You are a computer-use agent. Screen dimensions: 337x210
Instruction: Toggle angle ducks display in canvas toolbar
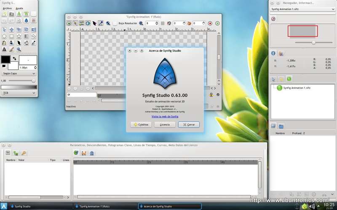point(101,24)
